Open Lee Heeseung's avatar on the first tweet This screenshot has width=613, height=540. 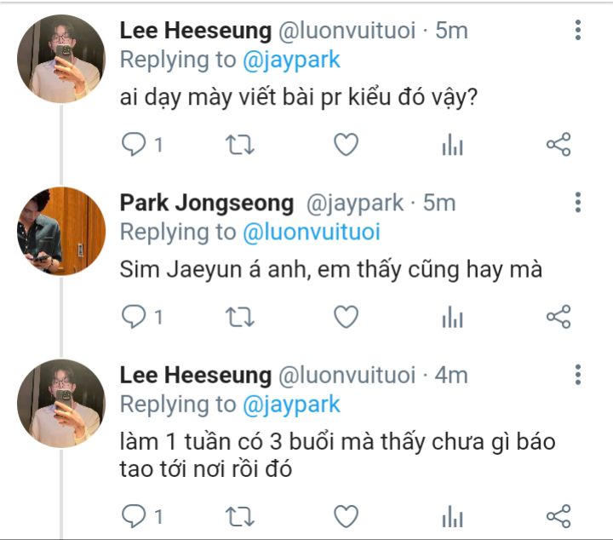[x=60, y=59]
